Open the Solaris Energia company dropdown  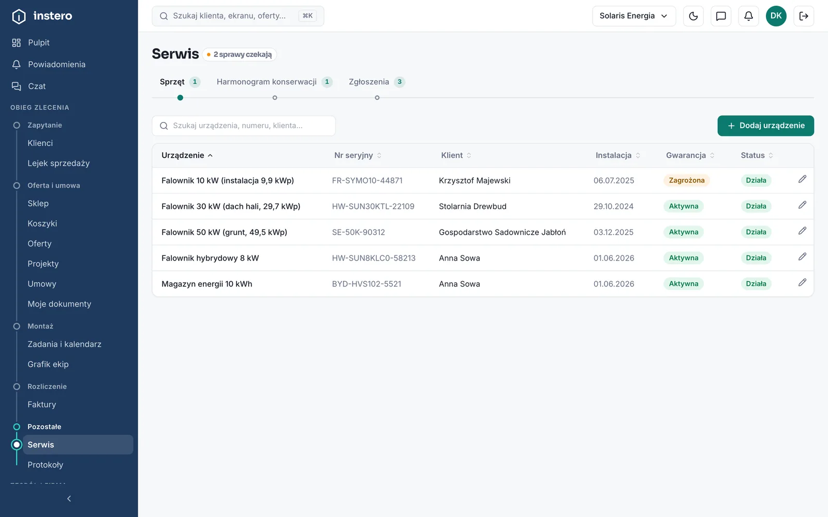point(634,16)
